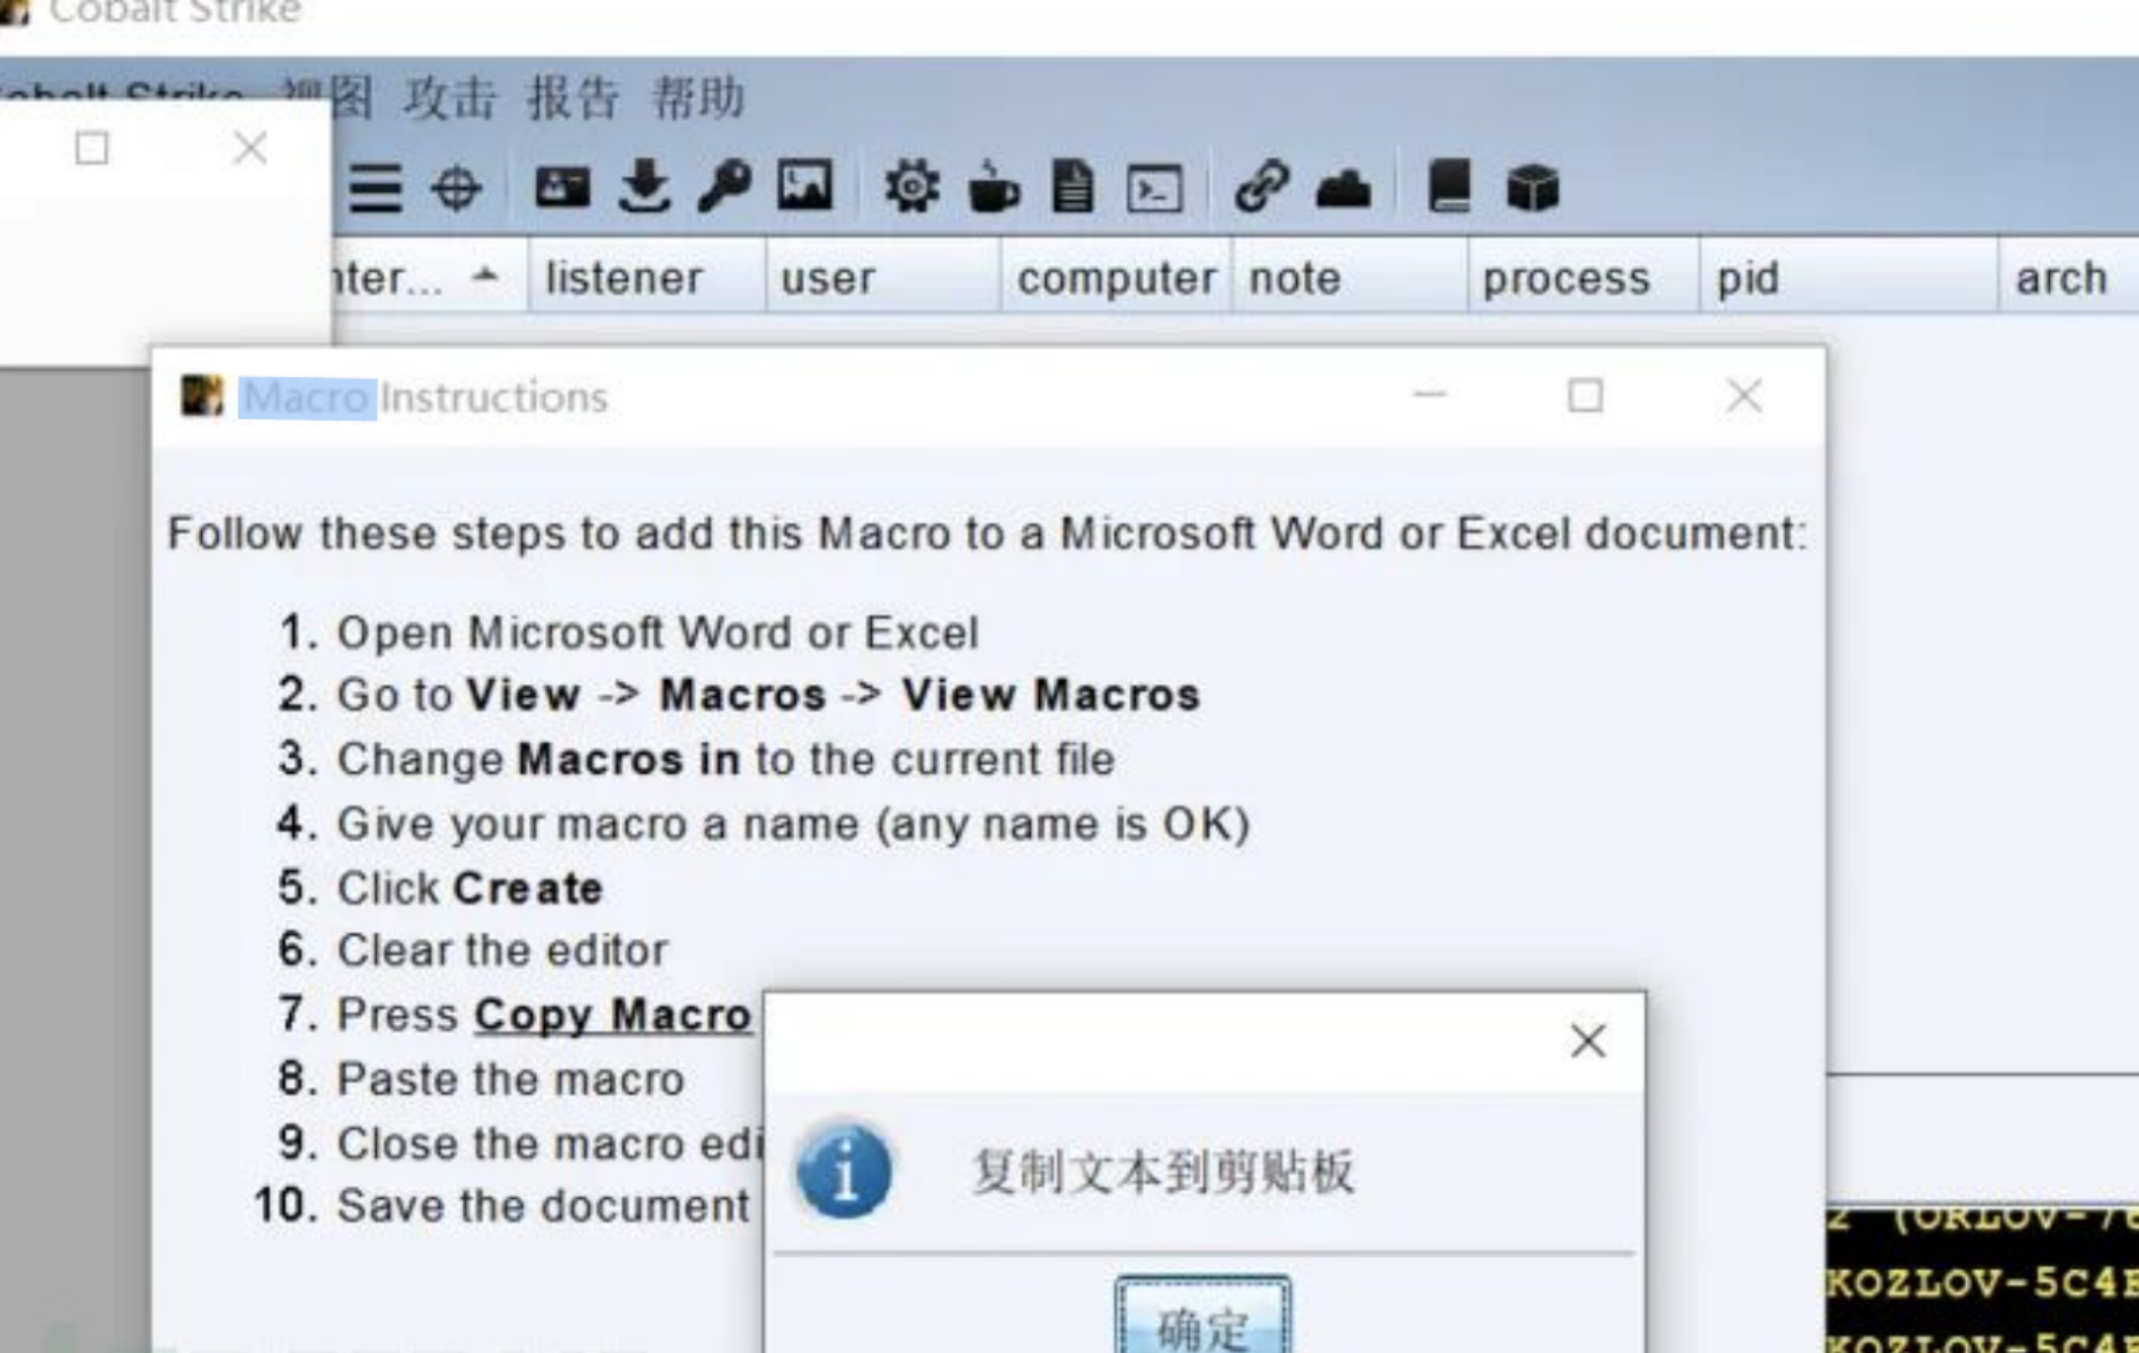
Task: Click the 'Save the document' step text
Action: (543, 1206)
